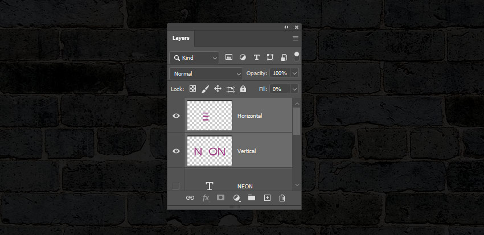The width and height of the screenshot is (484, 235).
Task: Filter for type layers icon
Action: 256,57
